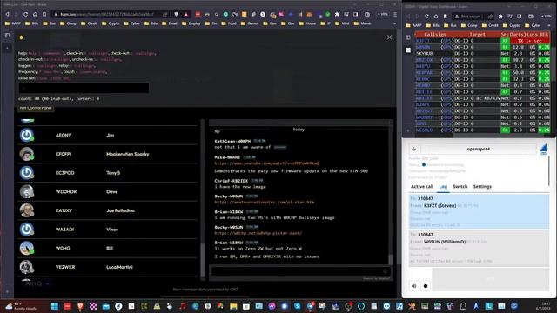Open the Games bookmarks folder
The image size is (557, 313).
pyautogui.click(x=250, y=23)
